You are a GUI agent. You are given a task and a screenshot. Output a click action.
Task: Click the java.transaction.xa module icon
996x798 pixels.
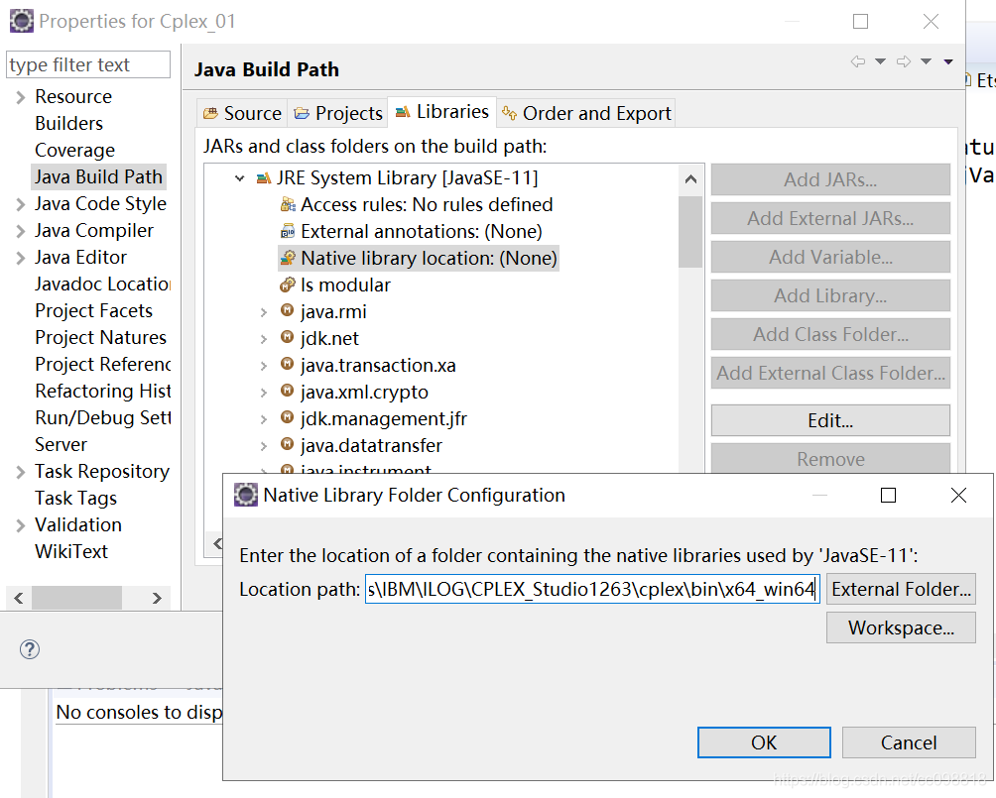[x=287, y=363]
